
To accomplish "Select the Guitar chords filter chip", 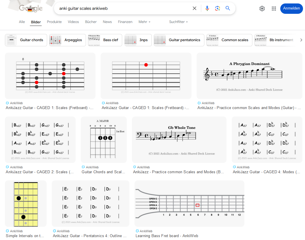I will (26, 40).
